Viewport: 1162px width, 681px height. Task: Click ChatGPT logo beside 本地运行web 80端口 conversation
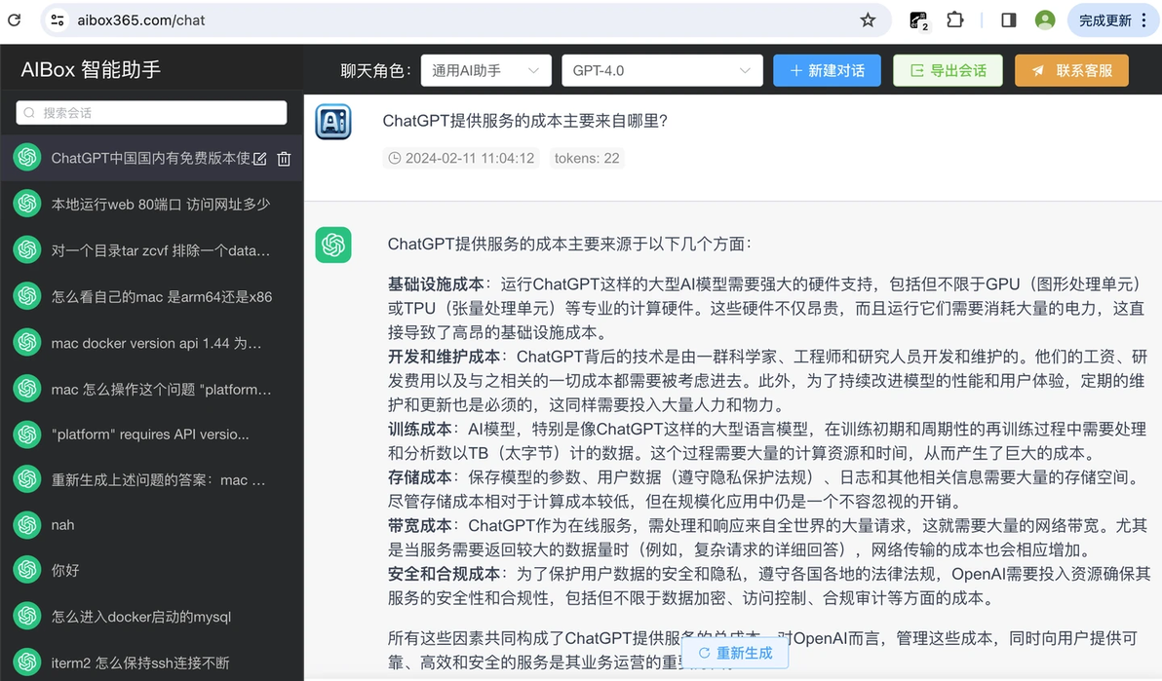pyautogui.click(x=27, y=204)
